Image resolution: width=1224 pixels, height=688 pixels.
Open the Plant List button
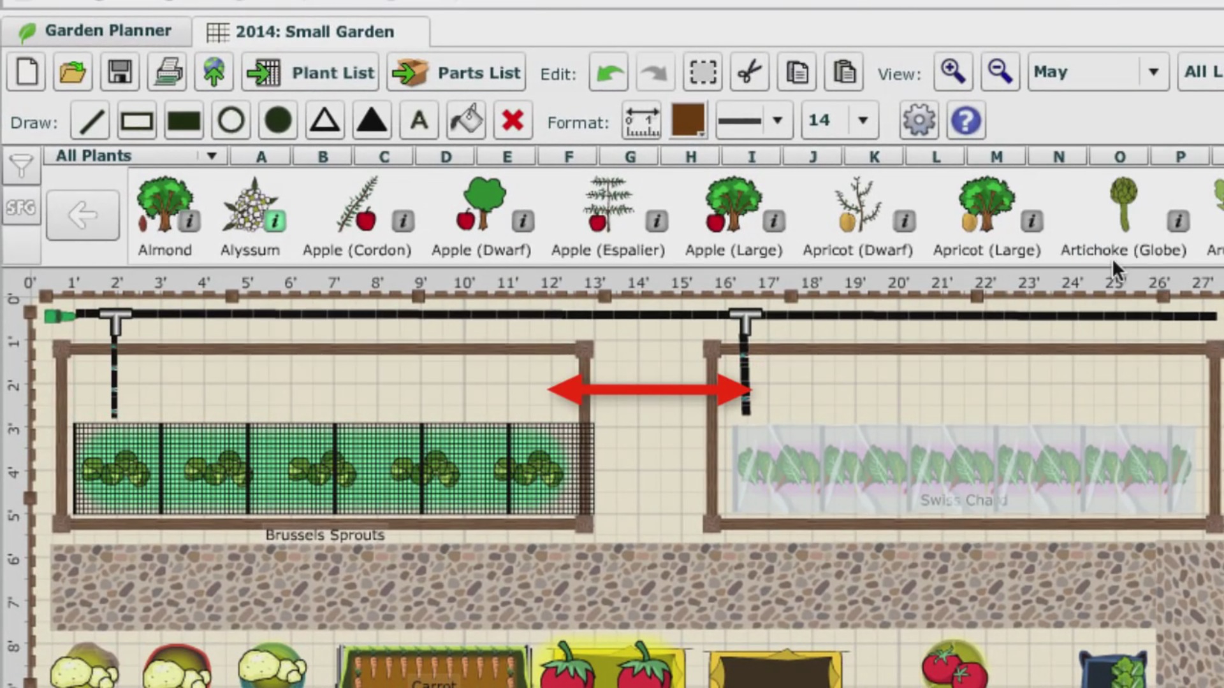(310, 73)
